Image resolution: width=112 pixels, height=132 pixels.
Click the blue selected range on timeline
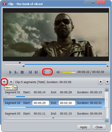pos(66,64)
